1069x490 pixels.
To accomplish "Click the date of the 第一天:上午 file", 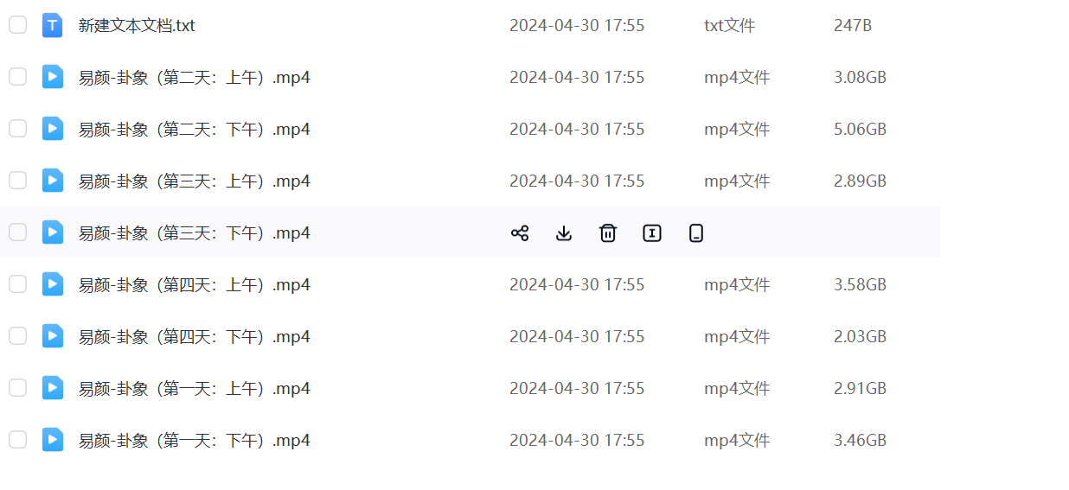I will click(577, 389).
